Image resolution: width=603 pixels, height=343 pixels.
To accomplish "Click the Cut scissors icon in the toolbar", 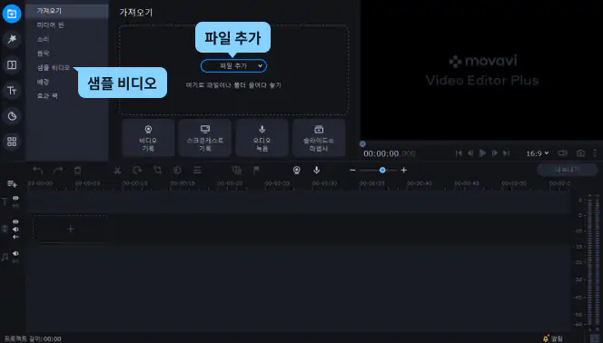I will tap(117, 171).
